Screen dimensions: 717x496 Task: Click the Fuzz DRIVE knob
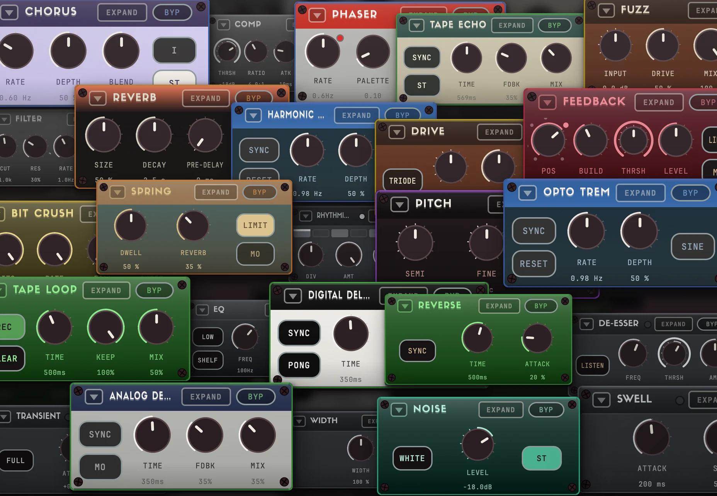tap(663, 45)
